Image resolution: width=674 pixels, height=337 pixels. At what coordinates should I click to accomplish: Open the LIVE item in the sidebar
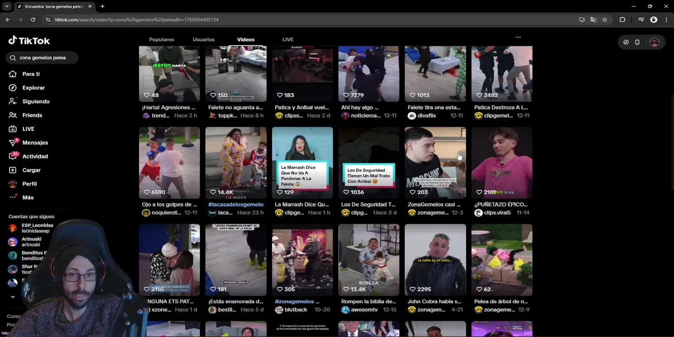(28, 129)
